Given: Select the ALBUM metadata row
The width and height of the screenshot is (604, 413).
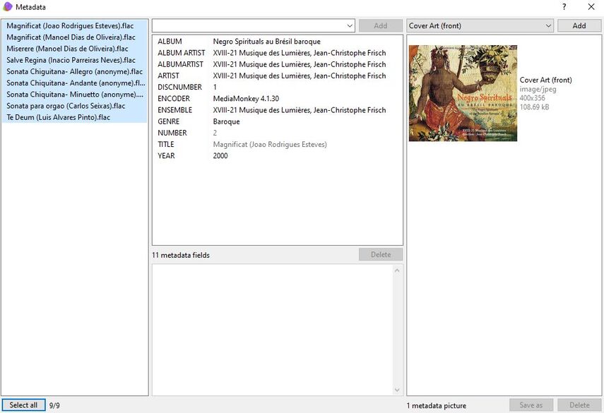Looking at the screenshot, I should click(x=278, y=41).
